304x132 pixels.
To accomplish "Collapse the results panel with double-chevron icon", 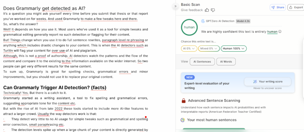I will pos(175,6).
